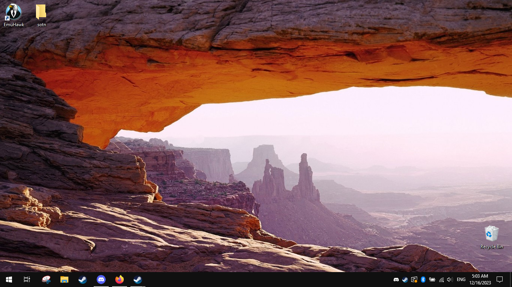
Task: Open the Windows Start menu
Action: [9, 280]
